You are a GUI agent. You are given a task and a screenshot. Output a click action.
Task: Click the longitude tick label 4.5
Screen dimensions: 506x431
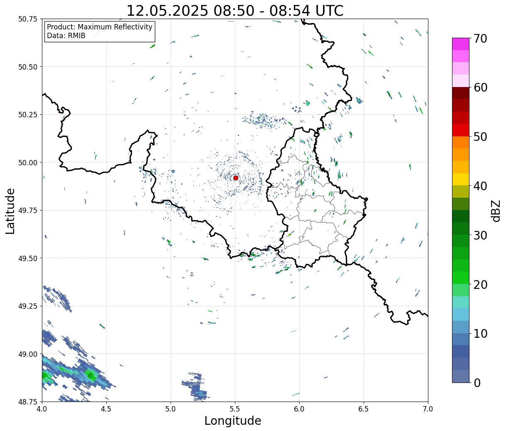click(106, 409)
